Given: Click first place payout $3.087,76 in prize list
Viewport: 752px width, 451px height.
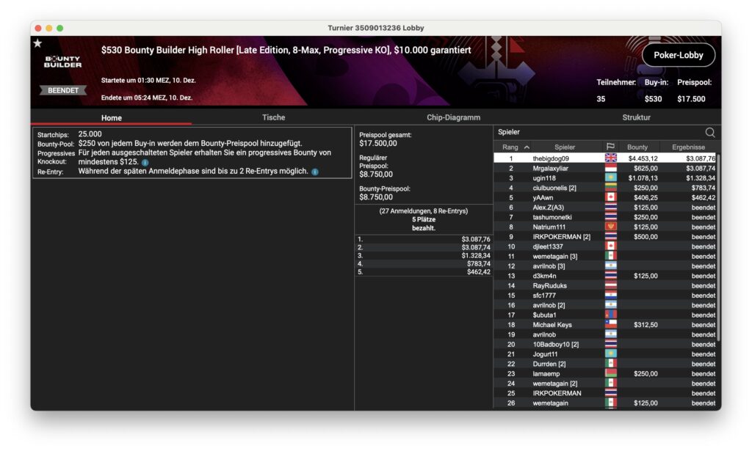Looking at the screenshot, I should coord(476,239).
